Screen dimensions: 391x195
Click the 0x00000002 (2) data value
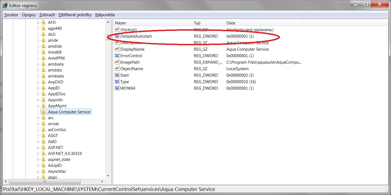240,75
